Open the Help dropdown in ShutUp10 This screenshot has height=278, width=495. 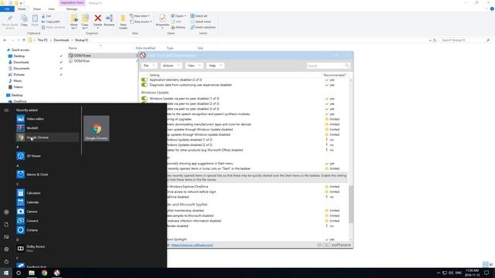tap(215, 66)
